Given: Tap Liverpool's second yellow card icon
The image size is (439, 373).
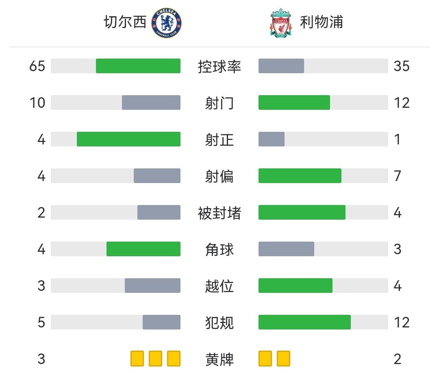Looking at the screenshot, I should click(284, 359).
